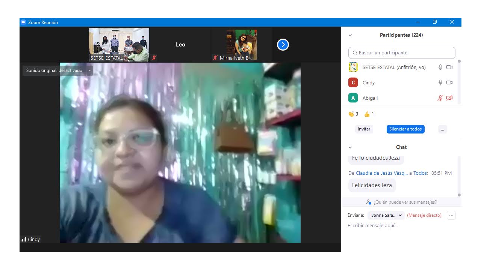
Task: Focus the Buscar un participante search field
Action: pos(402,53)
